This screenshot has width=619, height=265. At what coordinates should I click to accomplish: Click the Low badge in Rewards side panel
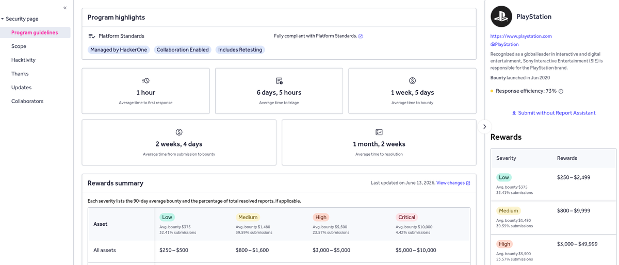(x=504, y=177)
